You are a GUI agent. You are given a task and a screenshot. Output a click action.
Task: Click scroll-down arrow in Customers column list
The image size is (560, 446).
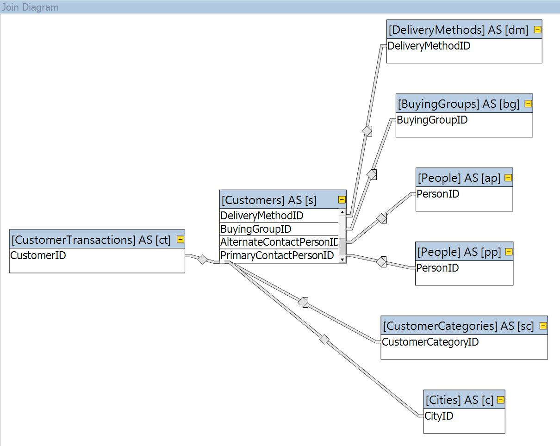pyautogui.click(x=342, y=260)
